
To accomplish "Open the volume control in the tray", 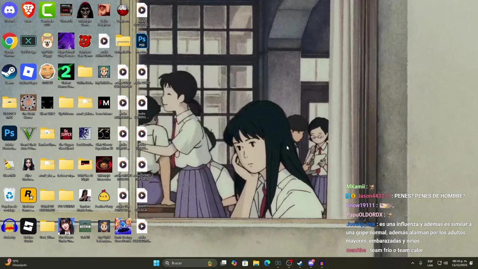I will pos(446,263).
